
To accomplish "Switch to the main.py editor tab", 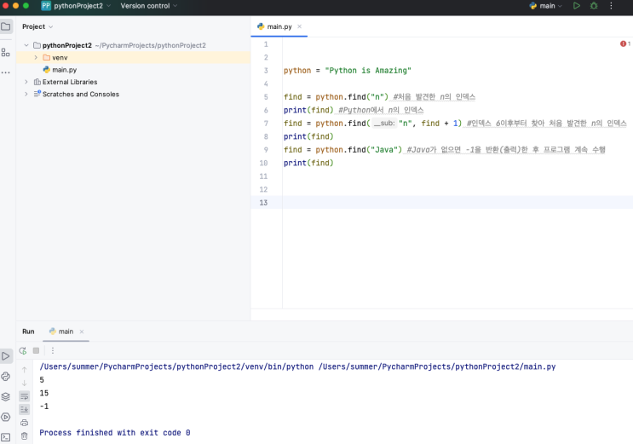I will 279,26.
